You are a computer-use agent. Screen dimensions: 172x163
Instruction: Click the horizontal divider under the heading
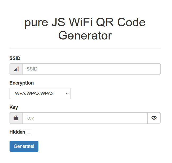85,49
